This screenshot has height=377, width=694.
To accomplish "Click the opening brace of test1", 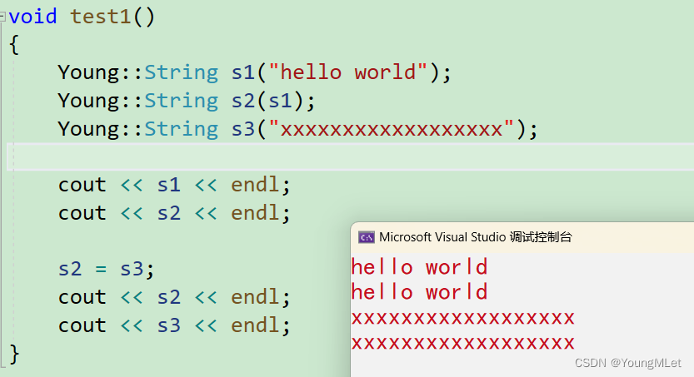I will pyautogui.click(x=14, y=44).
